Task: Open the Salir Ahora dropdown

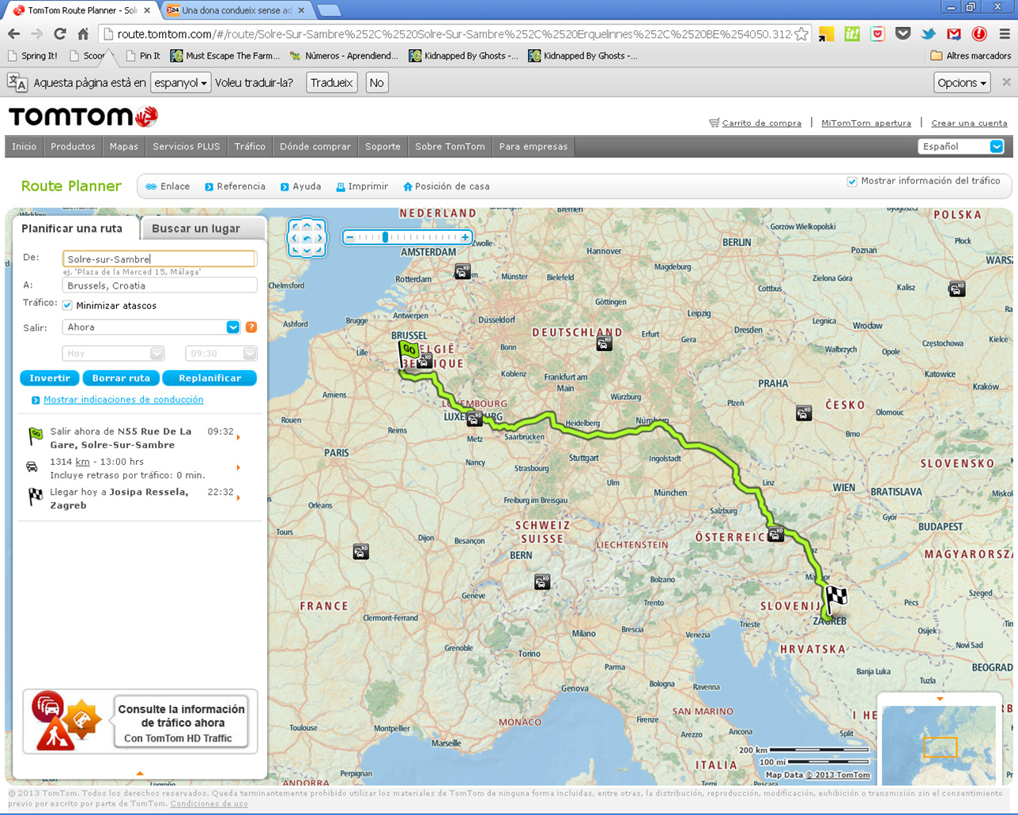Action: (x=232, y=327)
